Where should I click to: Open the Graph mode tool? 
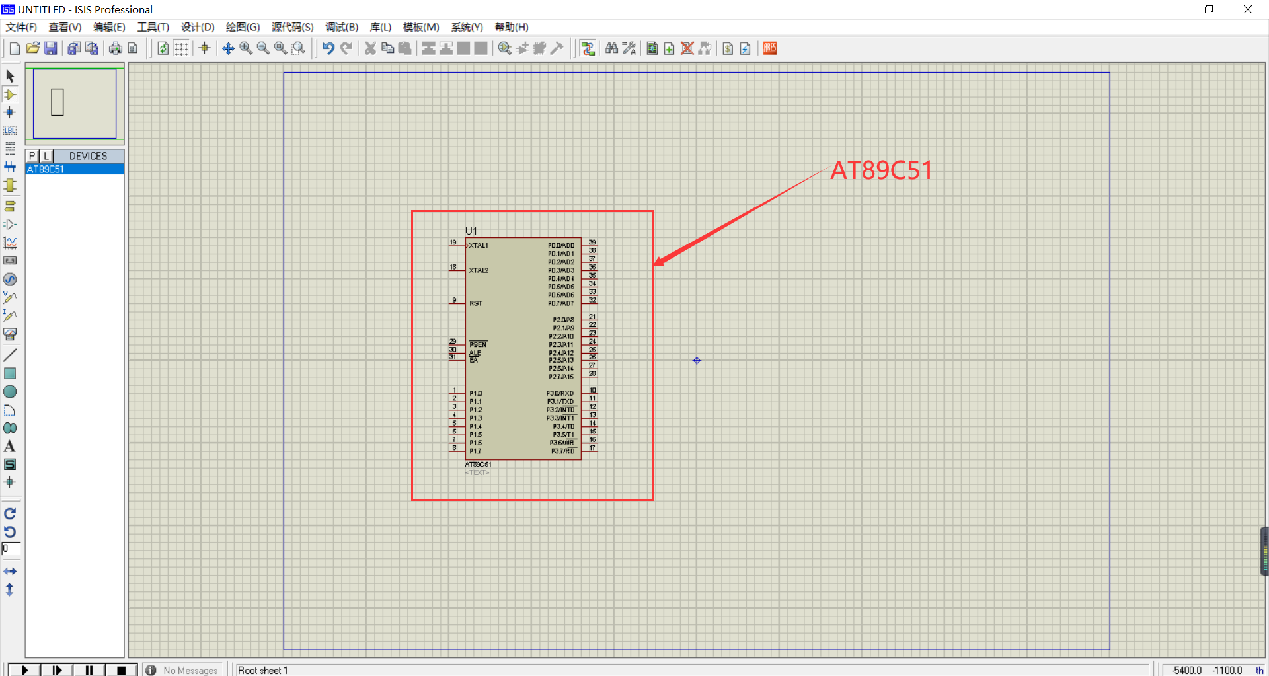(x=10, y=243)
